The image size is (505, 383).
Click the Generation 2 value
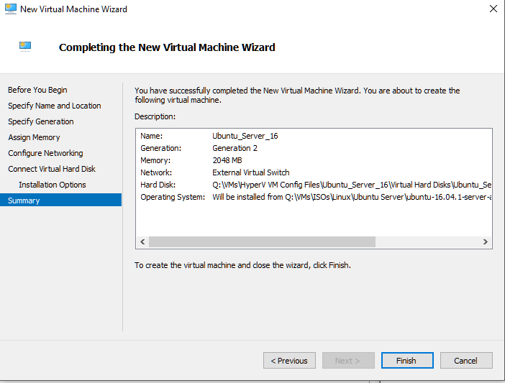235,148
